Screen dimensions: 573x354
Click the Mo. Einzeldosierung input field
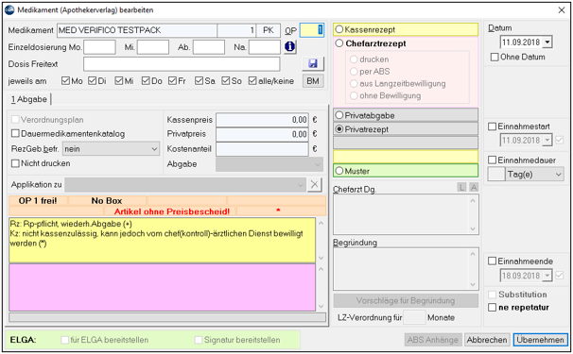pyautogui.click(x=99, y=47)
